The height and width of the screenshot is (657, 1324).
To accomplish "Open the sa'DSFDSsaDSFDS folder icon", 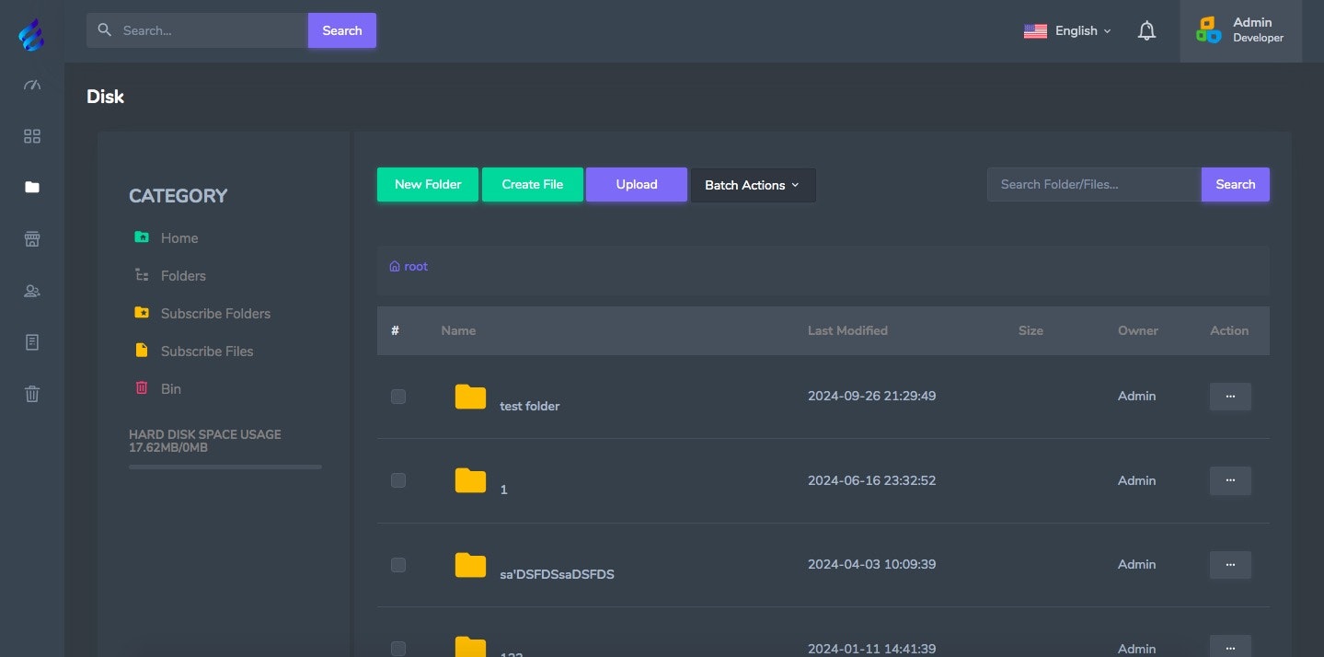I will pos(470,565).
